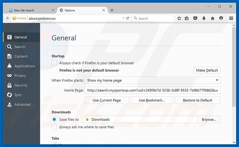239x147 pixels.
Task: Enable always check default browser checkbox
Action: tap(54, 63)
